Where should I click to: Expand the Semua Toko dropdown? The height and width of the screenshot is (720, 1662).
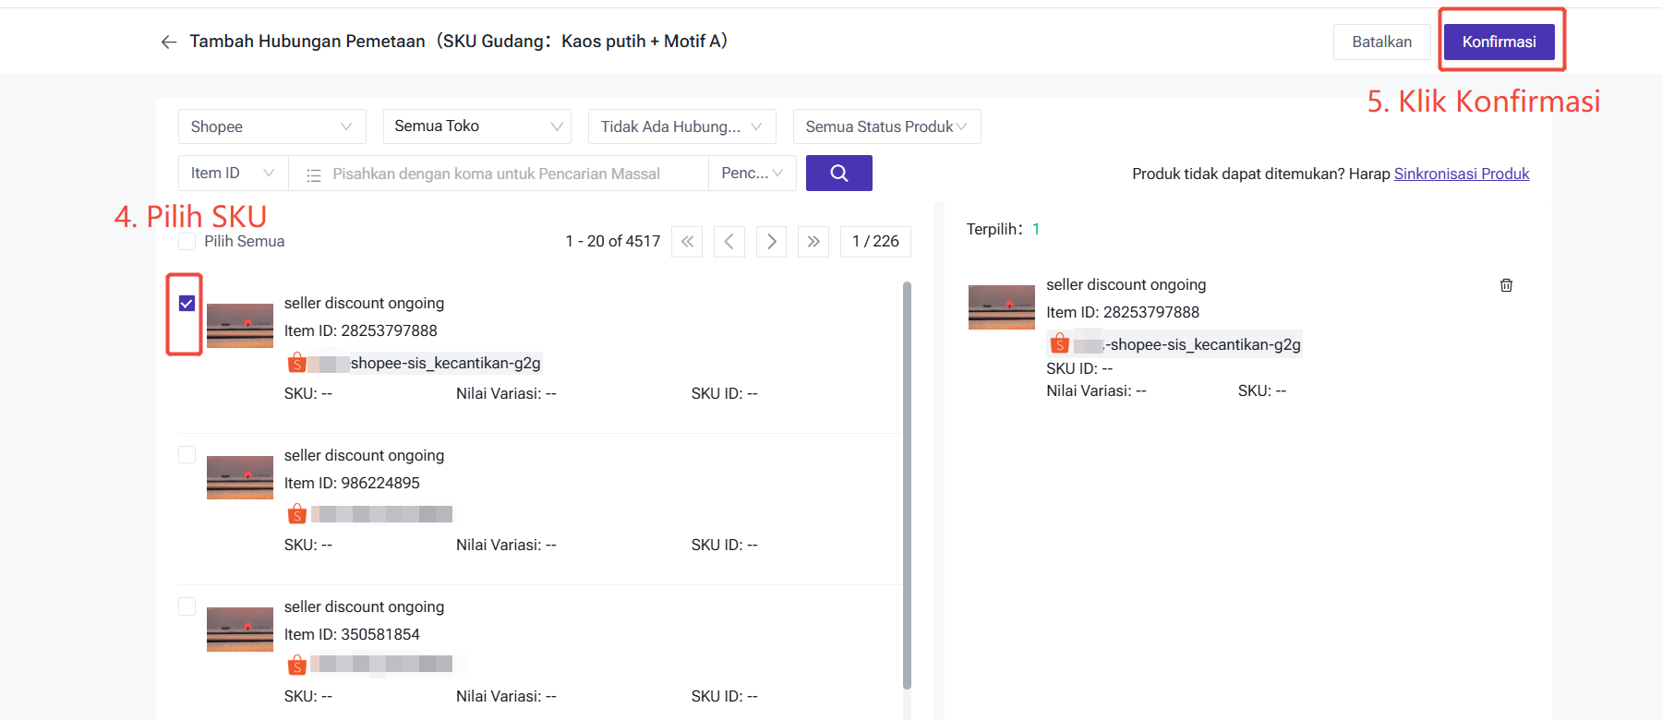click(476, 126)
